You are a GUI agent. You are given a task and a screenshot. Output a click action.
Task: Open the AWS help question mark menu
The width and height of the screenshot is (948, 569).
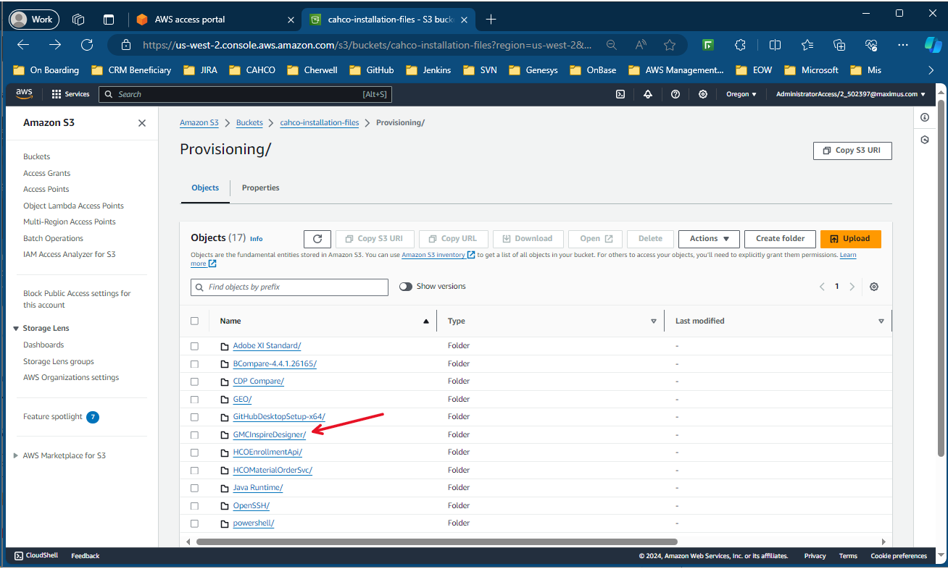[675, 94]
